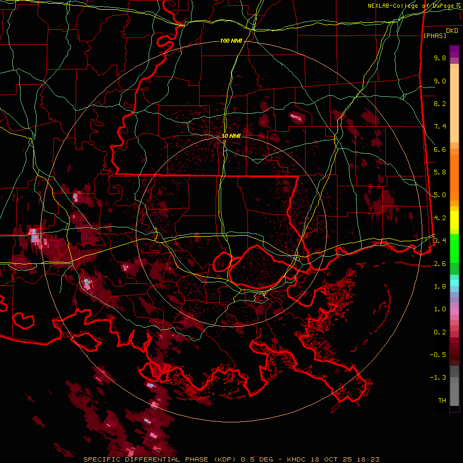This screenshot has height=463, width=463.
Task: Select the cyan band in color bar
Action: point(454,283)
